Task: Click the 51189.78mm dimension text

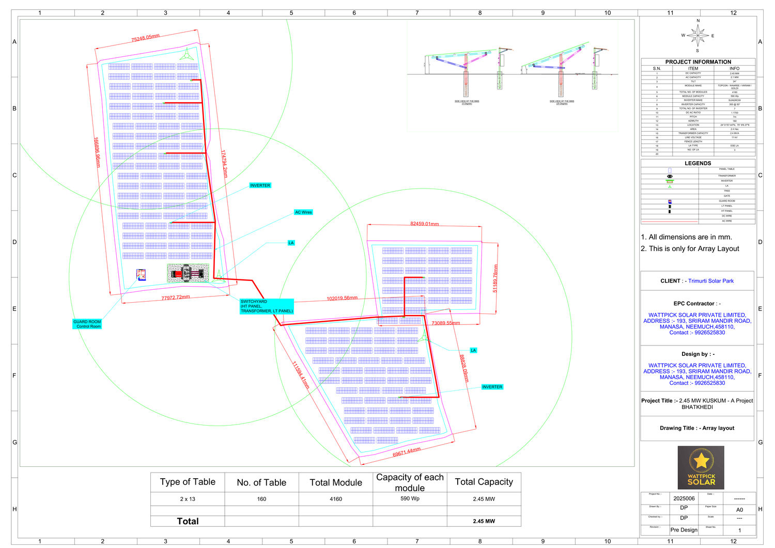Action: coord(495,279)
